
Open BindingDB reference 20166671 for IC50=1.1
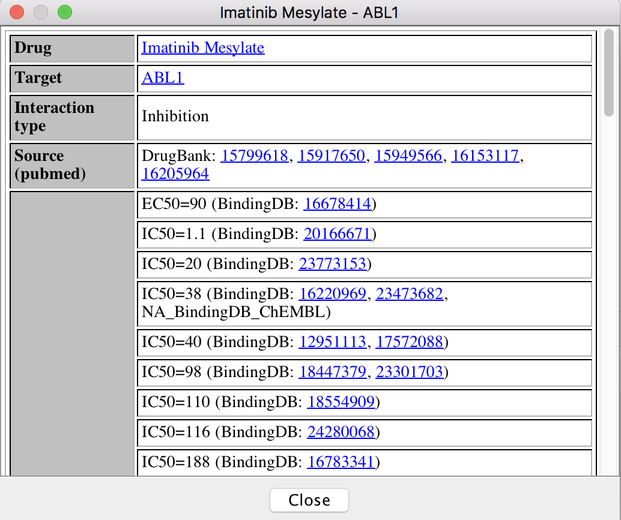point(338,234)
